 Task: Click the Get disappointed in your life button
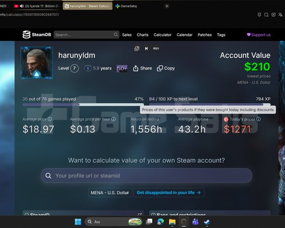point(169,193)
